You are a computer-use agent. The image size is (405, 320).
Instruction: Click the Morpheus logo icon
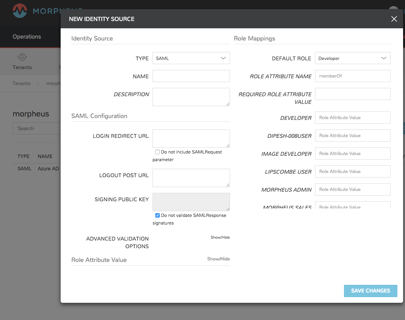(x=20, y=11)
